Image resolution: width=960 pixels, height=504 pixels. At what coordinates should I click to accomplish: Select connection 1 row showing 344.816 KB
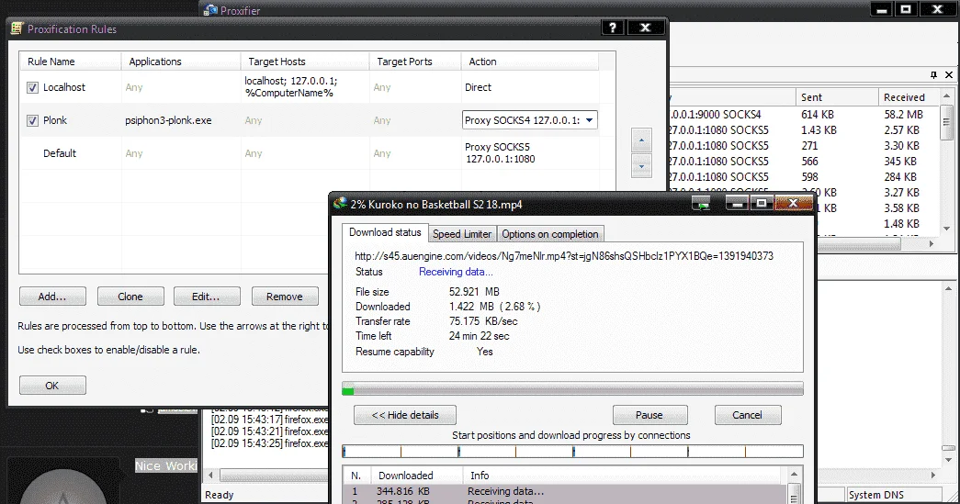564,491
